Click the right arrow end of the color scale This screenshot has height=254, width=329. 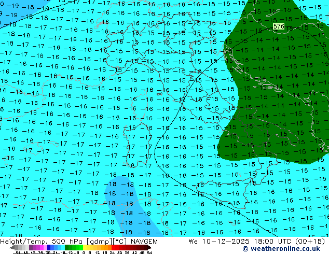(149, 247)
